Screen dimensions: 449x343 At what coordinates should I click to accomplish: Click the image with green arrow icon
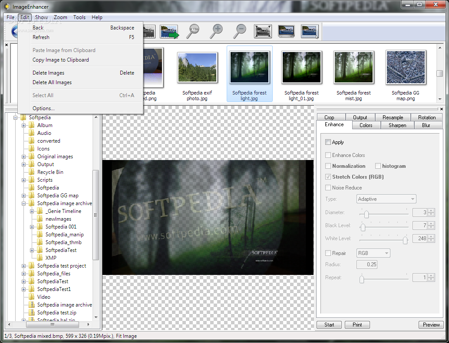point(169,32)
